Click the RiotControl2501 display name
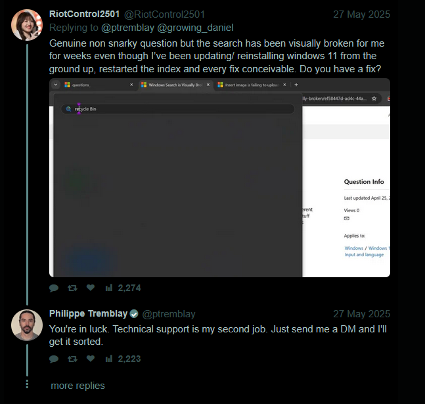Viewport: 425px width, 404px height. [x=84, y=14]
